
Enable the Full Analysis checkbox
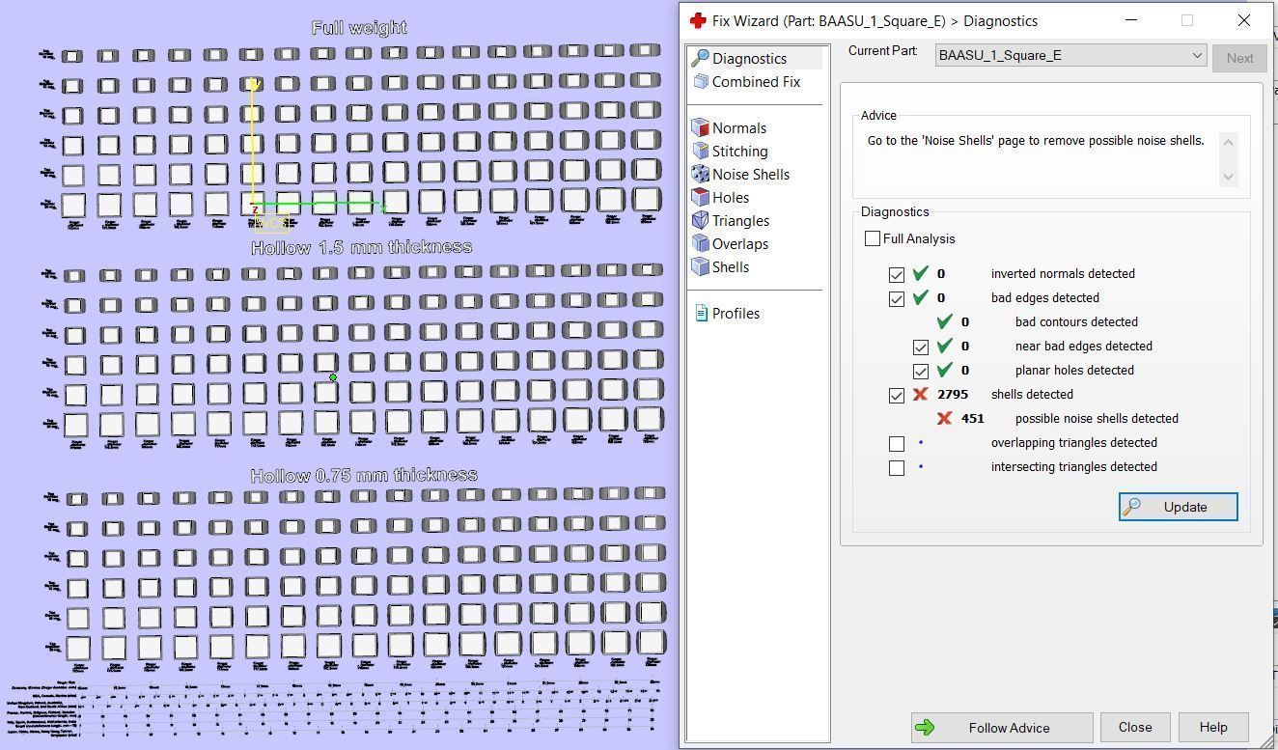click(x=873, y=238)
